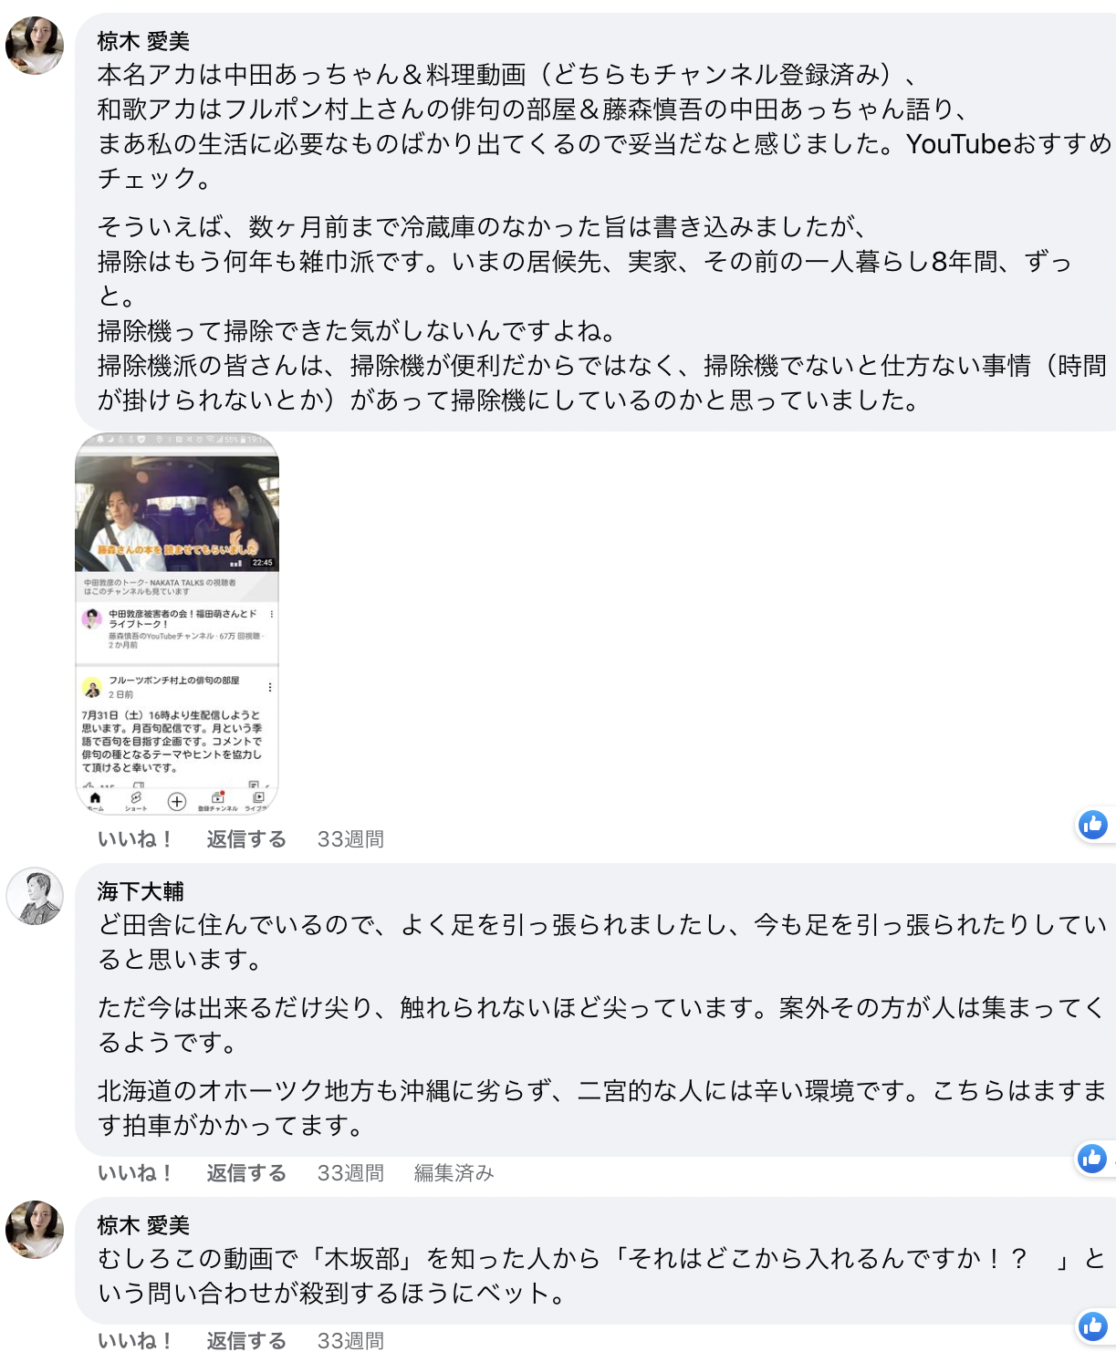1116x1352 pixels.
Task: Reply to the 木坂部 comment
Action: tap(246, 1340)
